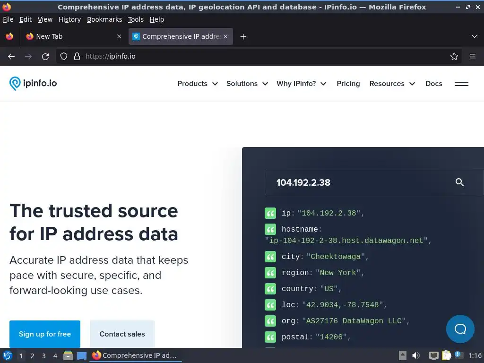The height and width of the screenshot is (363, 484).
Task: Click the quote icon beside postal
Action: pyautogui.click(x=270, y=337)
